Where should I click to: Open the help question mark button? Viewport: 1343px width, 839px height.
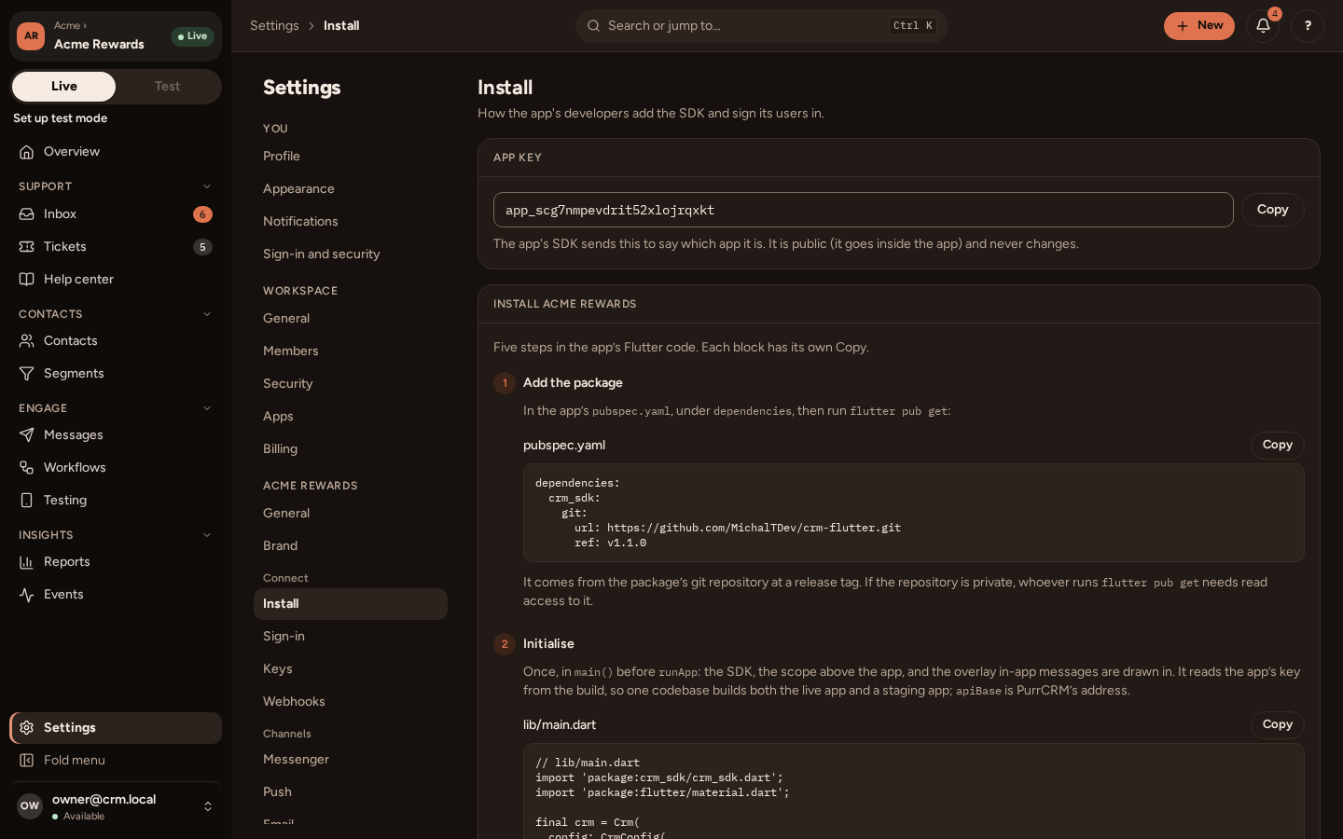pos(1308,26)
